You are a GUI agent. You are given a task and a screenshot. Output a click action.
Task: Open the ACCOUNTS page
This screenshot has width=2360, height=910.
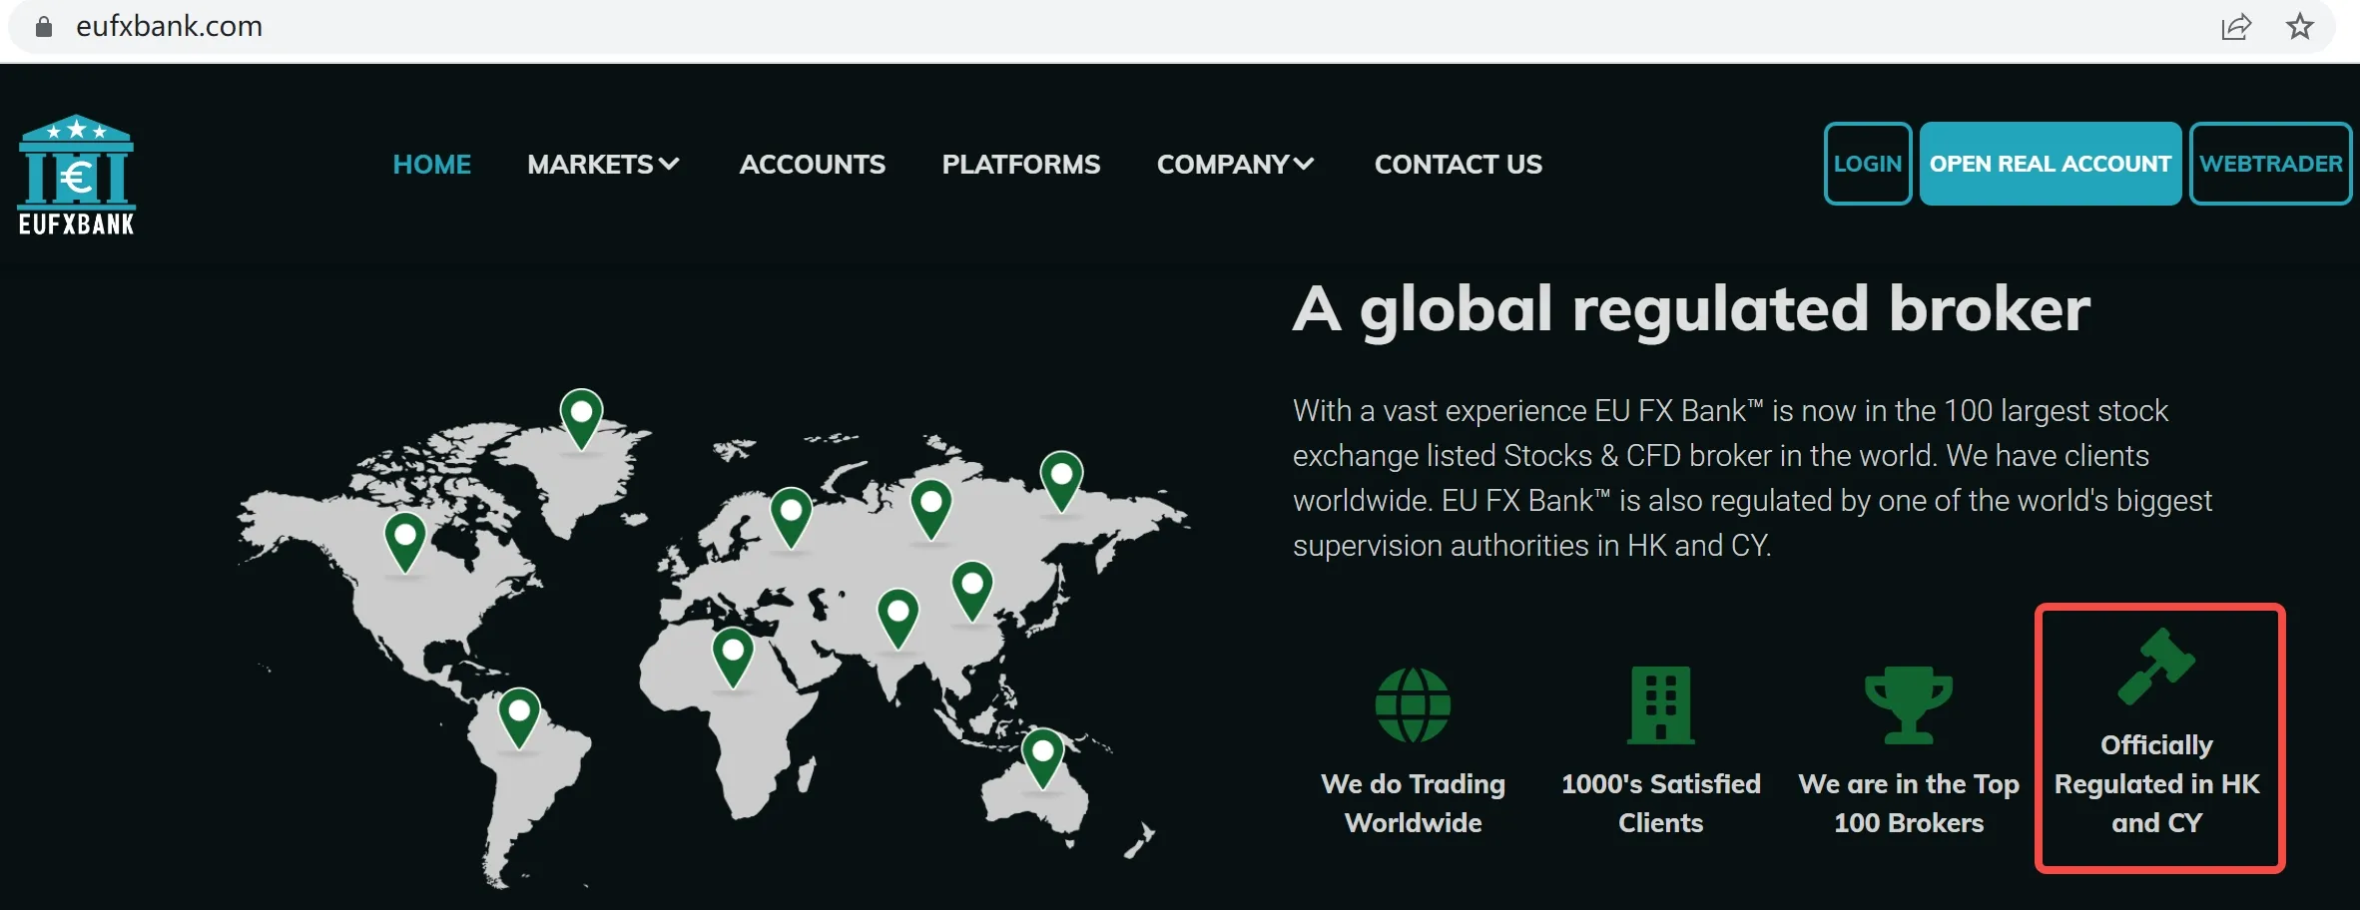click(812, 164)
